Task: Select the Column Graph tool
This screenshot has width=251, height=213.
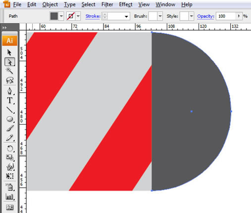Action: [x=9, y=197]
